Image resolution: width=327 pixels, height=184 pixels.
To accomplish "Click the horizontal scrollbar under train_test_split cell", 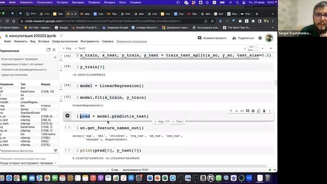I will pyautogui.click(x=169, y=59).
